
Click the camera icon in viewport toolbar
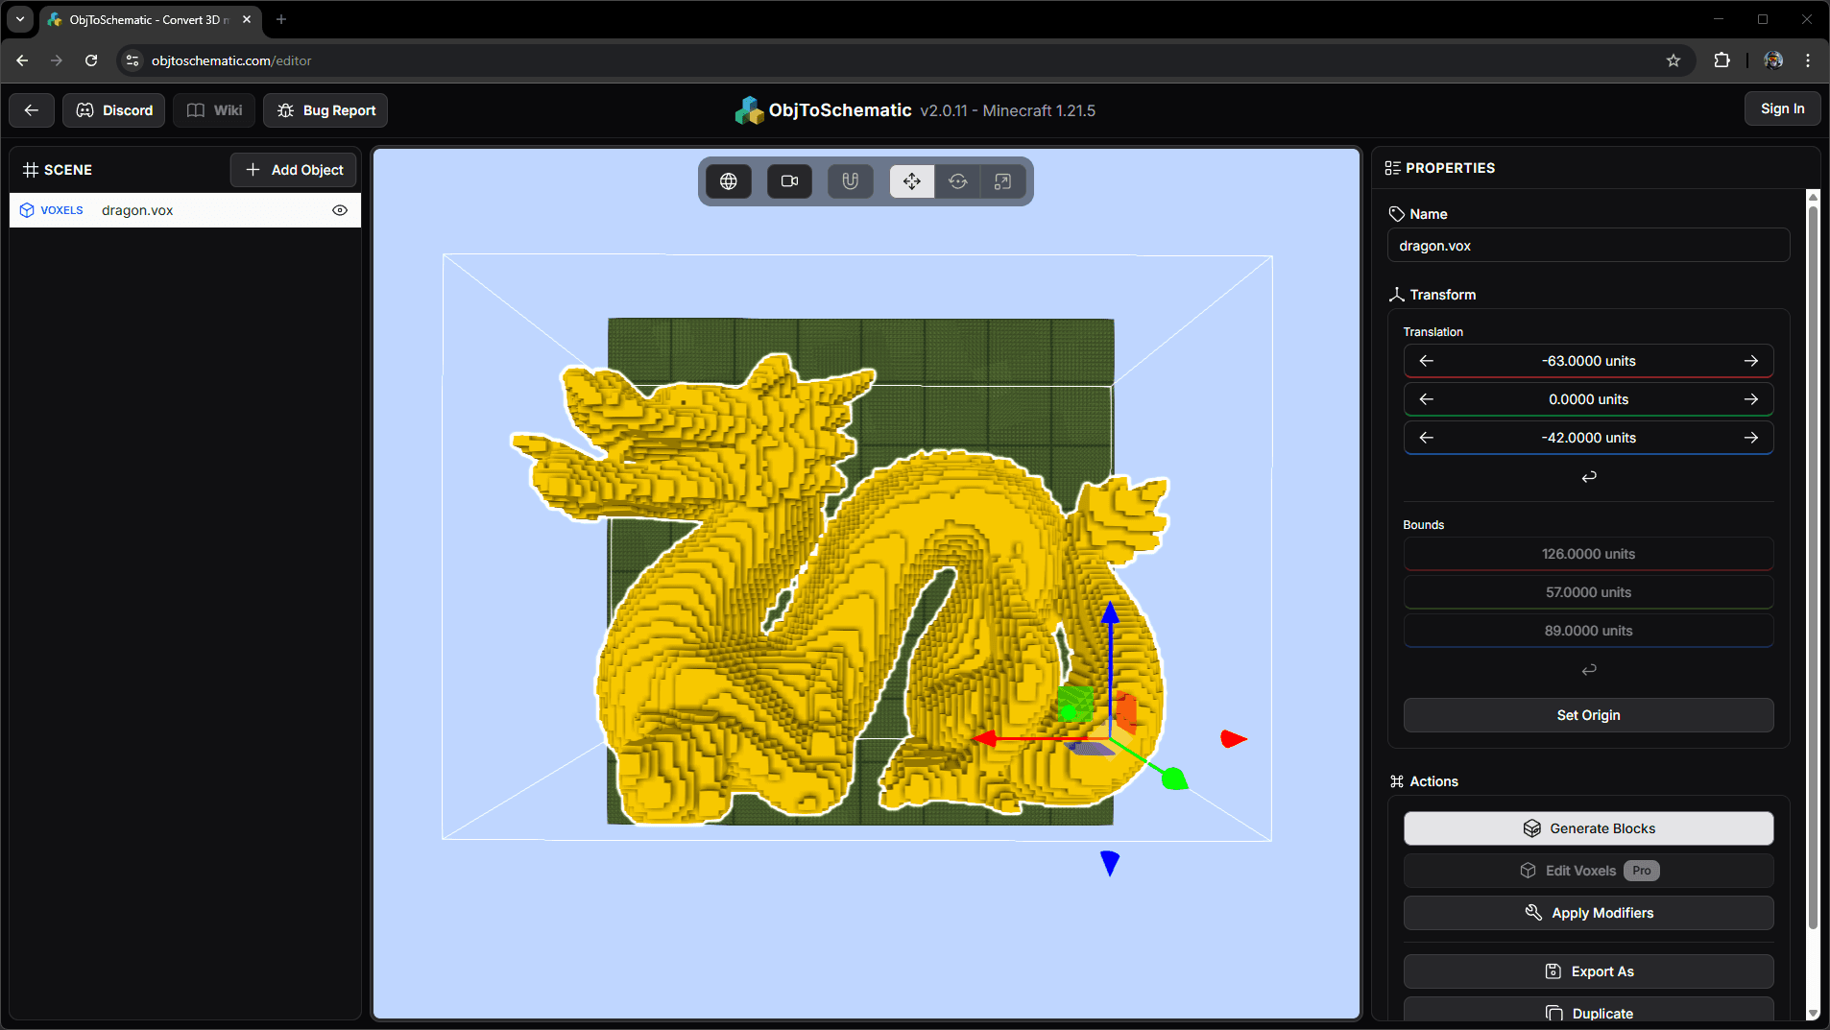point(789,181)
